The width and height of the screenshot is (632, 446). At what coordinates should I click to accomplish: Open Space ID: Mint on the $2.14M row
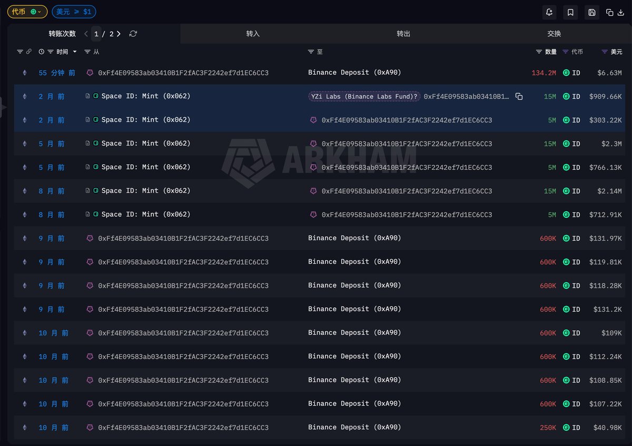tap(146, 191)
